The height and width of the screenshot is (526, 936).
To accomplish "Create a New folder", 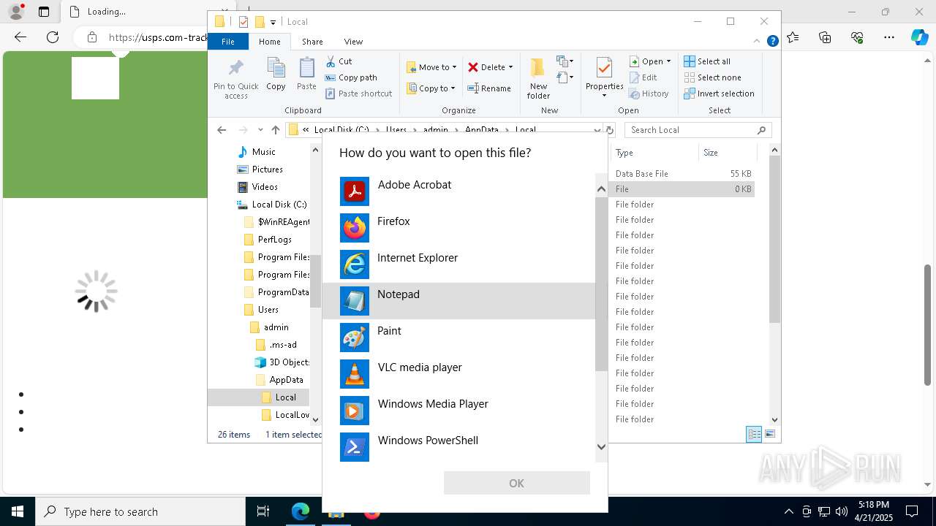I will point(538,78).
